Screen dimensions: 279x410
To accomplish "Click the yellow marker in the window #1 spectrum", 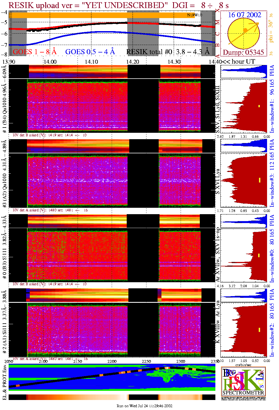I will click(259, 106).
